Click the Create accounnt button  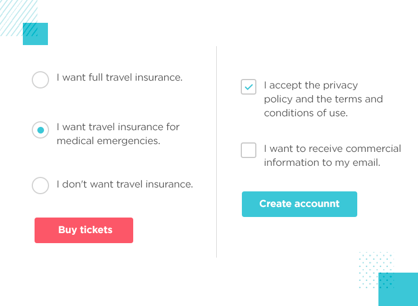click(299, 204)
